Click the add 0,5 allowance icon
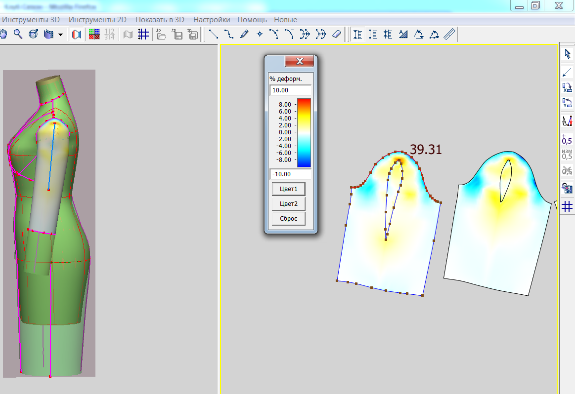This screenshot has width=575, height=394. [567, 139]
